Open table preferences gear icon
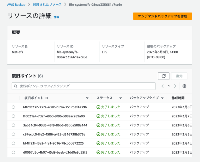This screenshot has height=162, width=200. (184, 86)
